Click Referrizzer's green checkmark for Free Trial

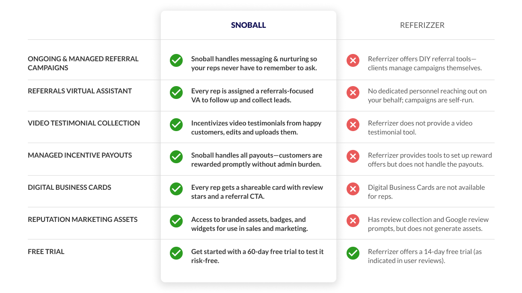[x=353, y=253]
